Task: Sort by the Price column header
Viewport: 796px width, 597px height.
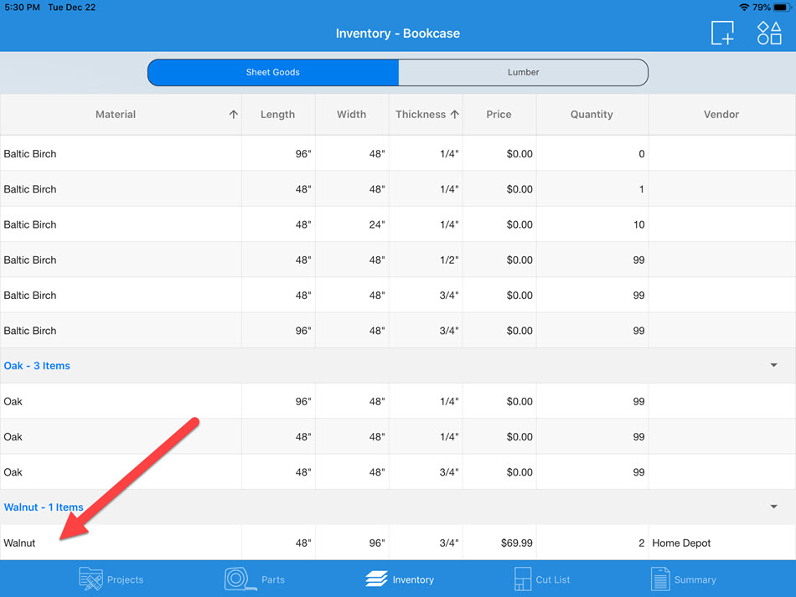Action: click(499, 114)
